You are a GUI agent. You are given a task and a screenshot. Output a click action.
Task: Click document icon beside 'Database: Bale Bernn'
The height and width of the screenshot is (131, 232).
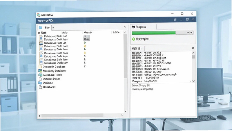point(41,61)
